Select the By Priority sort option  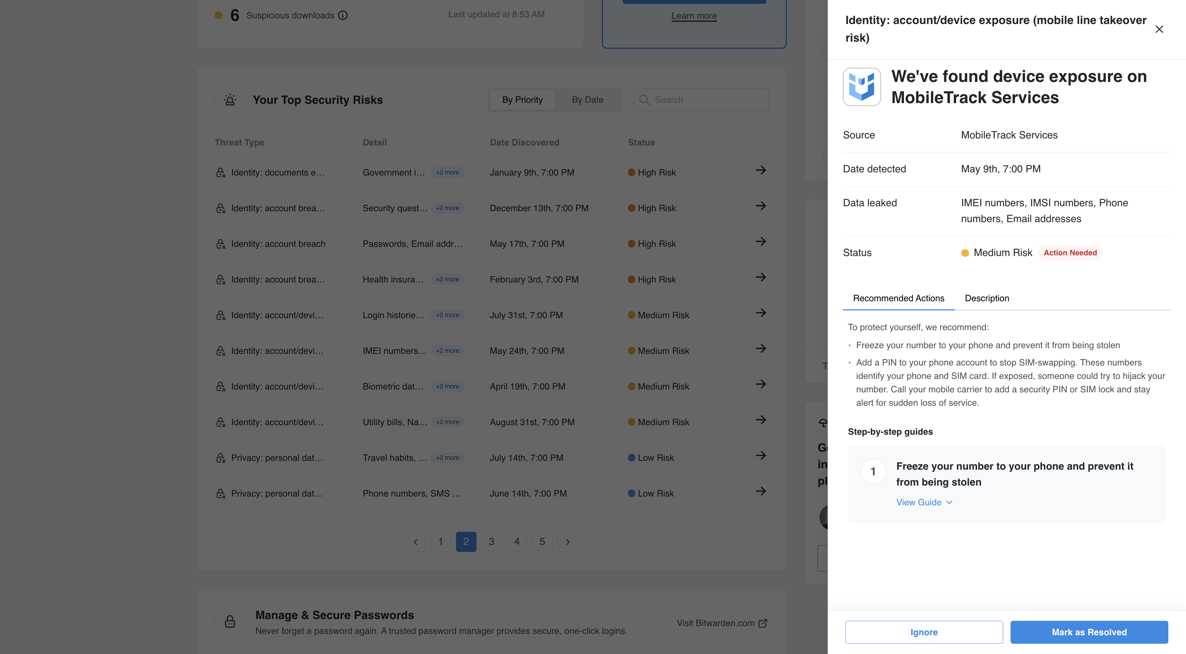(x=522, y=100)
